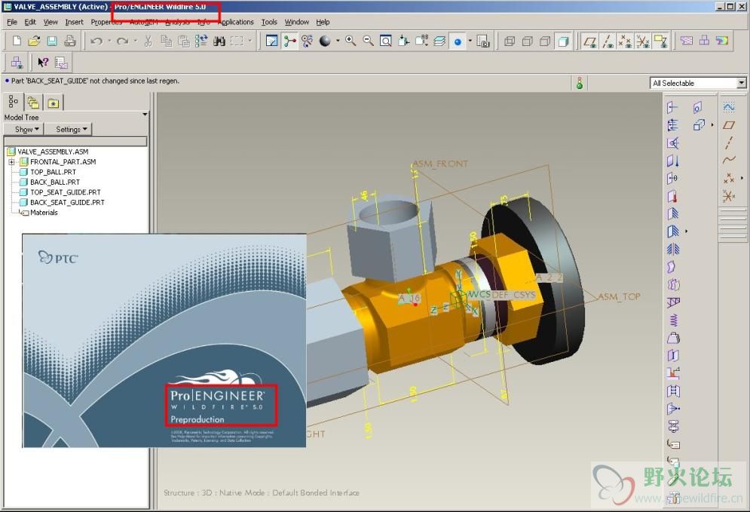Open the All Selectable filter dropdown
The image size is (750, 512).
[741, 83]
